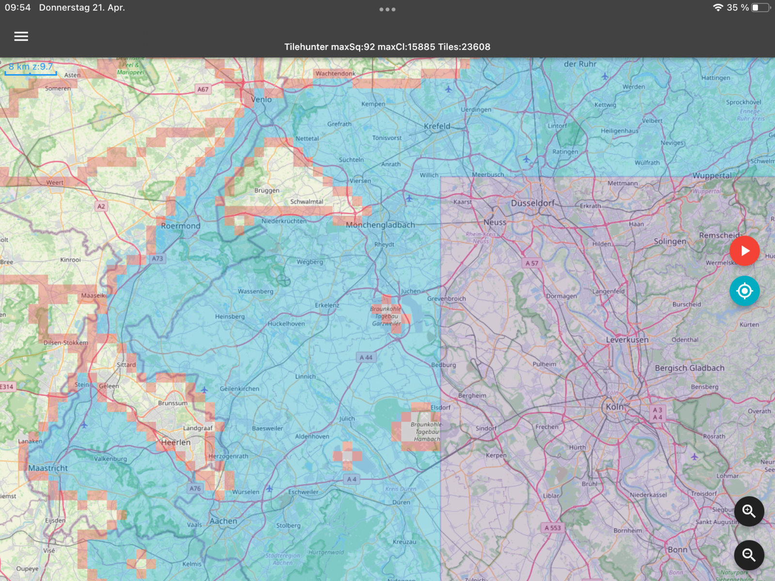775x581 pixels.
Task: Click the airport icon near Lohmar
Action: point(695,457)
